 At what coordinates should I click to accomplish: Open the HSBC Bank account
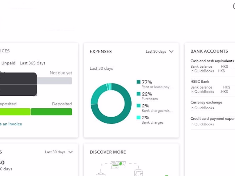click(200, 81)
